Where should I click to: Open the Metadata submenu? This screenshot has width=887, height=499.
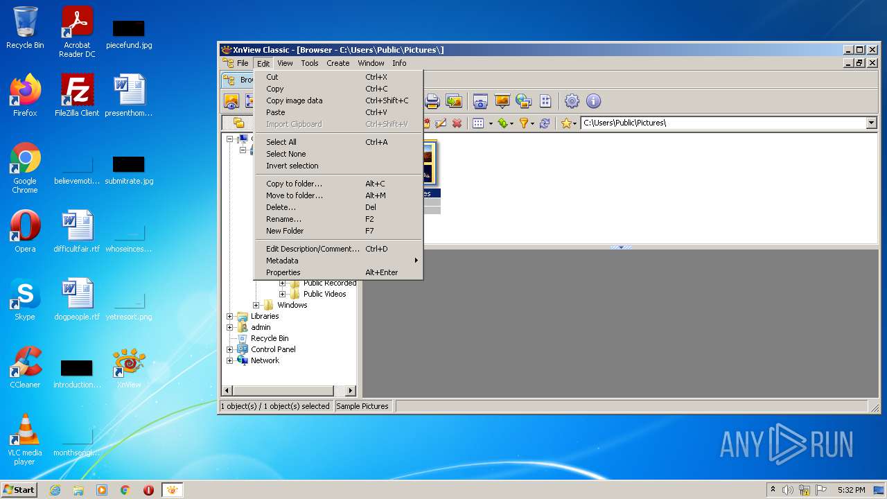click(x=282, y=261)
